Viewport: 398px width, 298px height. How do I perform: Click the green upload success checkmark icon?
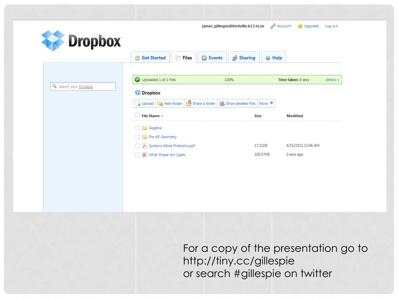(137, 80)
